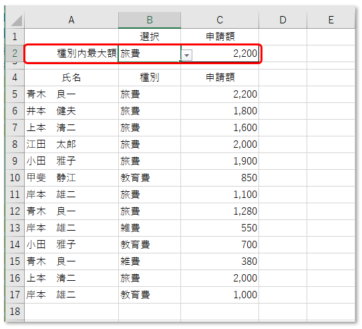
Task: Click cell C2 showing 2,200 in red box
Action: pyautogui.click(x=220, y=53)
